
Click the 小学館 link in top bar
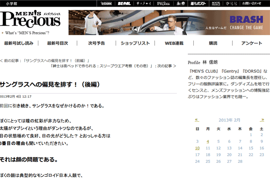11,3
